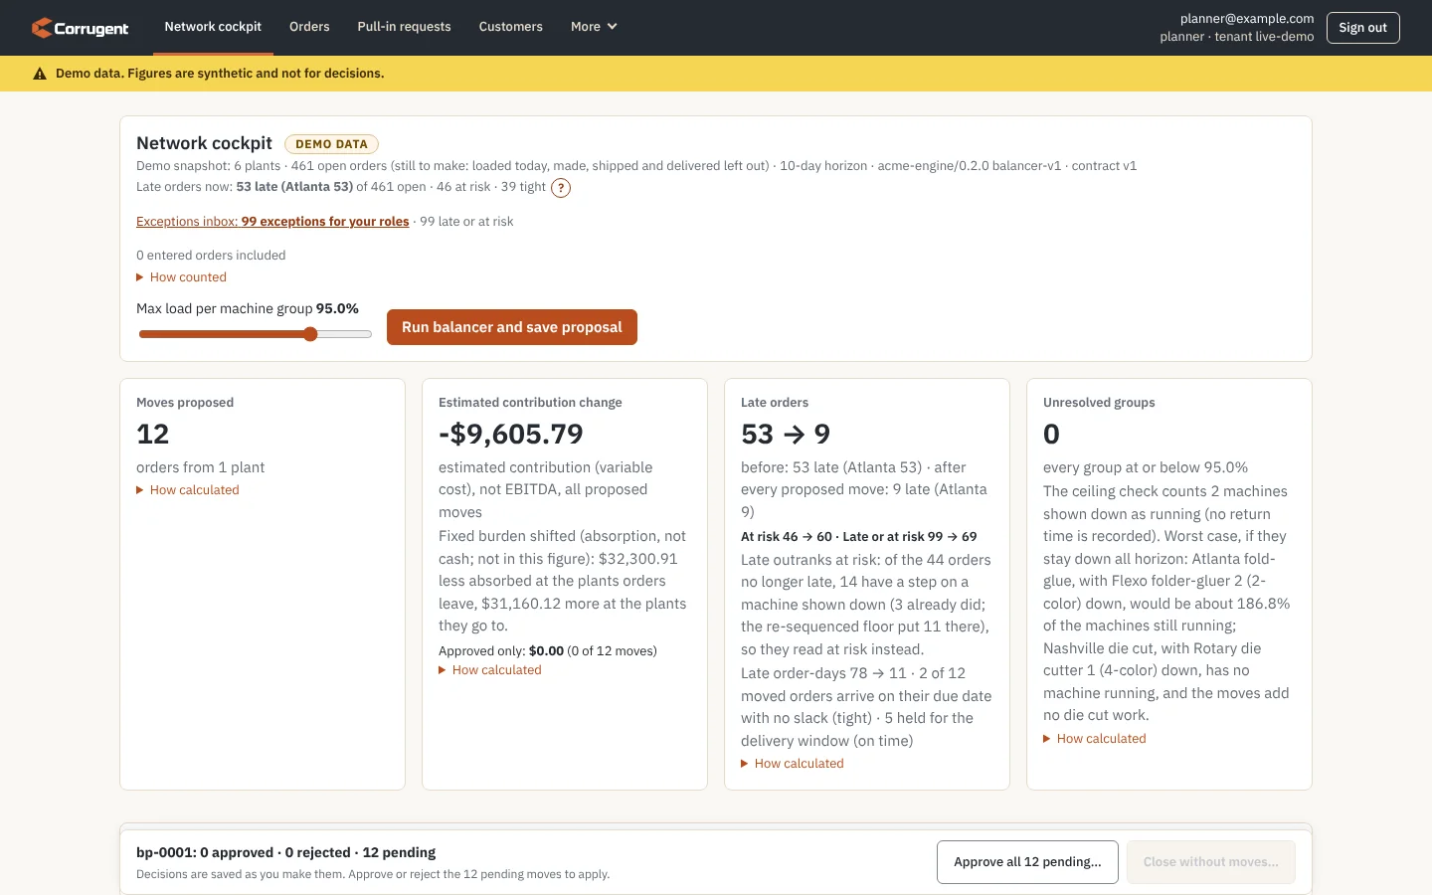Click Run balancer and save proposal
Image resolution: width=1432 pixels, height=895 pixels.
click(512, 327)
